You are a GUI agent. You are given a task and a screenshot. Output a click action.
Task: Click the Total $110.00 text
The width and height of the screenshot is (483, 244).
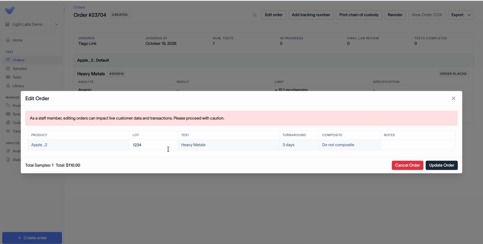click(x=68, y=165)
